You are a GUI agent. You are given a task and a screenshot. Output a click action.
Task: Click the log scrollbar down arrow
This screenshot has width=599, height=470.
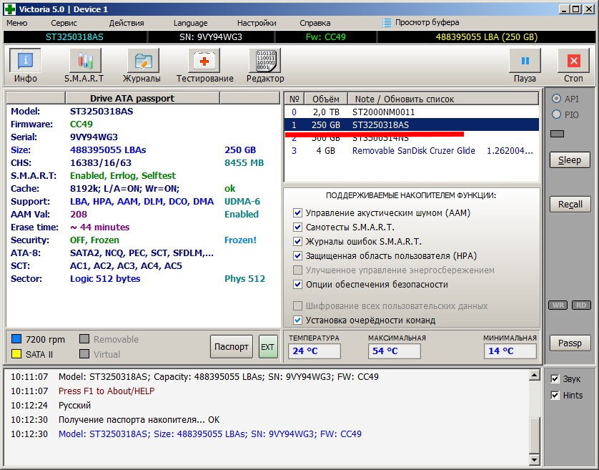[534, 459]
